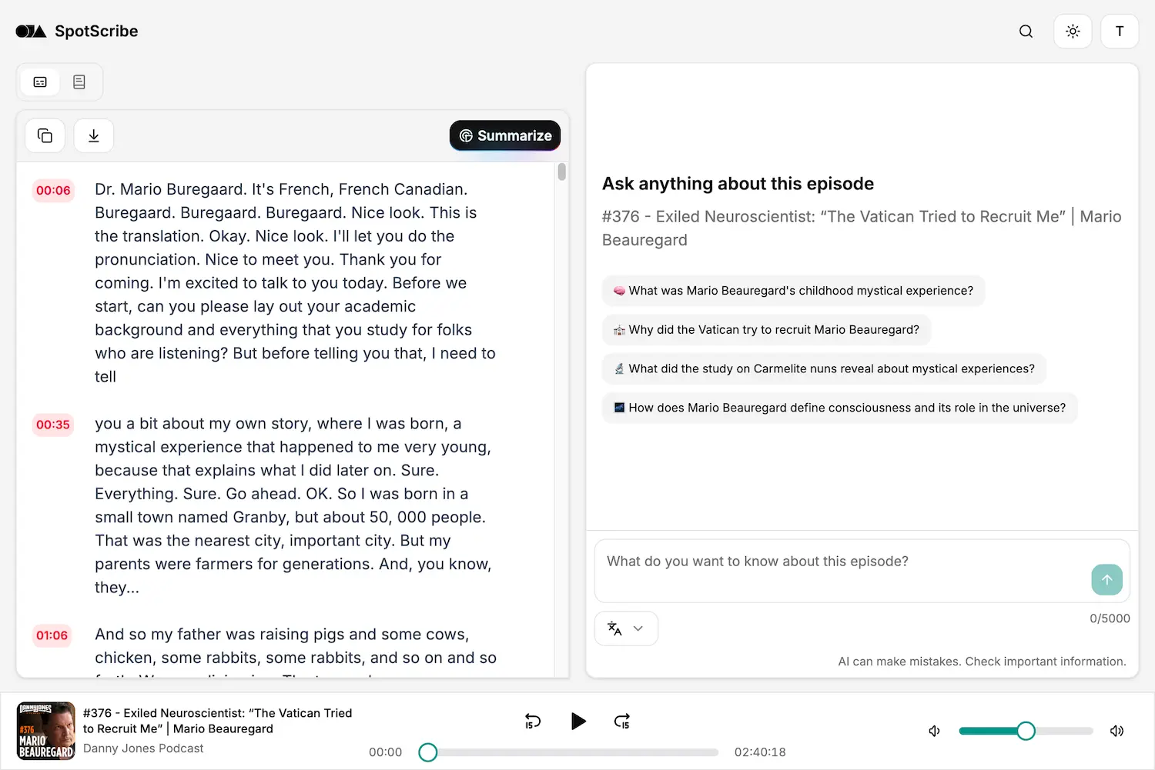This screenshot has width=1155, height=770.
Task: Toggle light/dark theme mode
Action: click(x=1073, y=31)
